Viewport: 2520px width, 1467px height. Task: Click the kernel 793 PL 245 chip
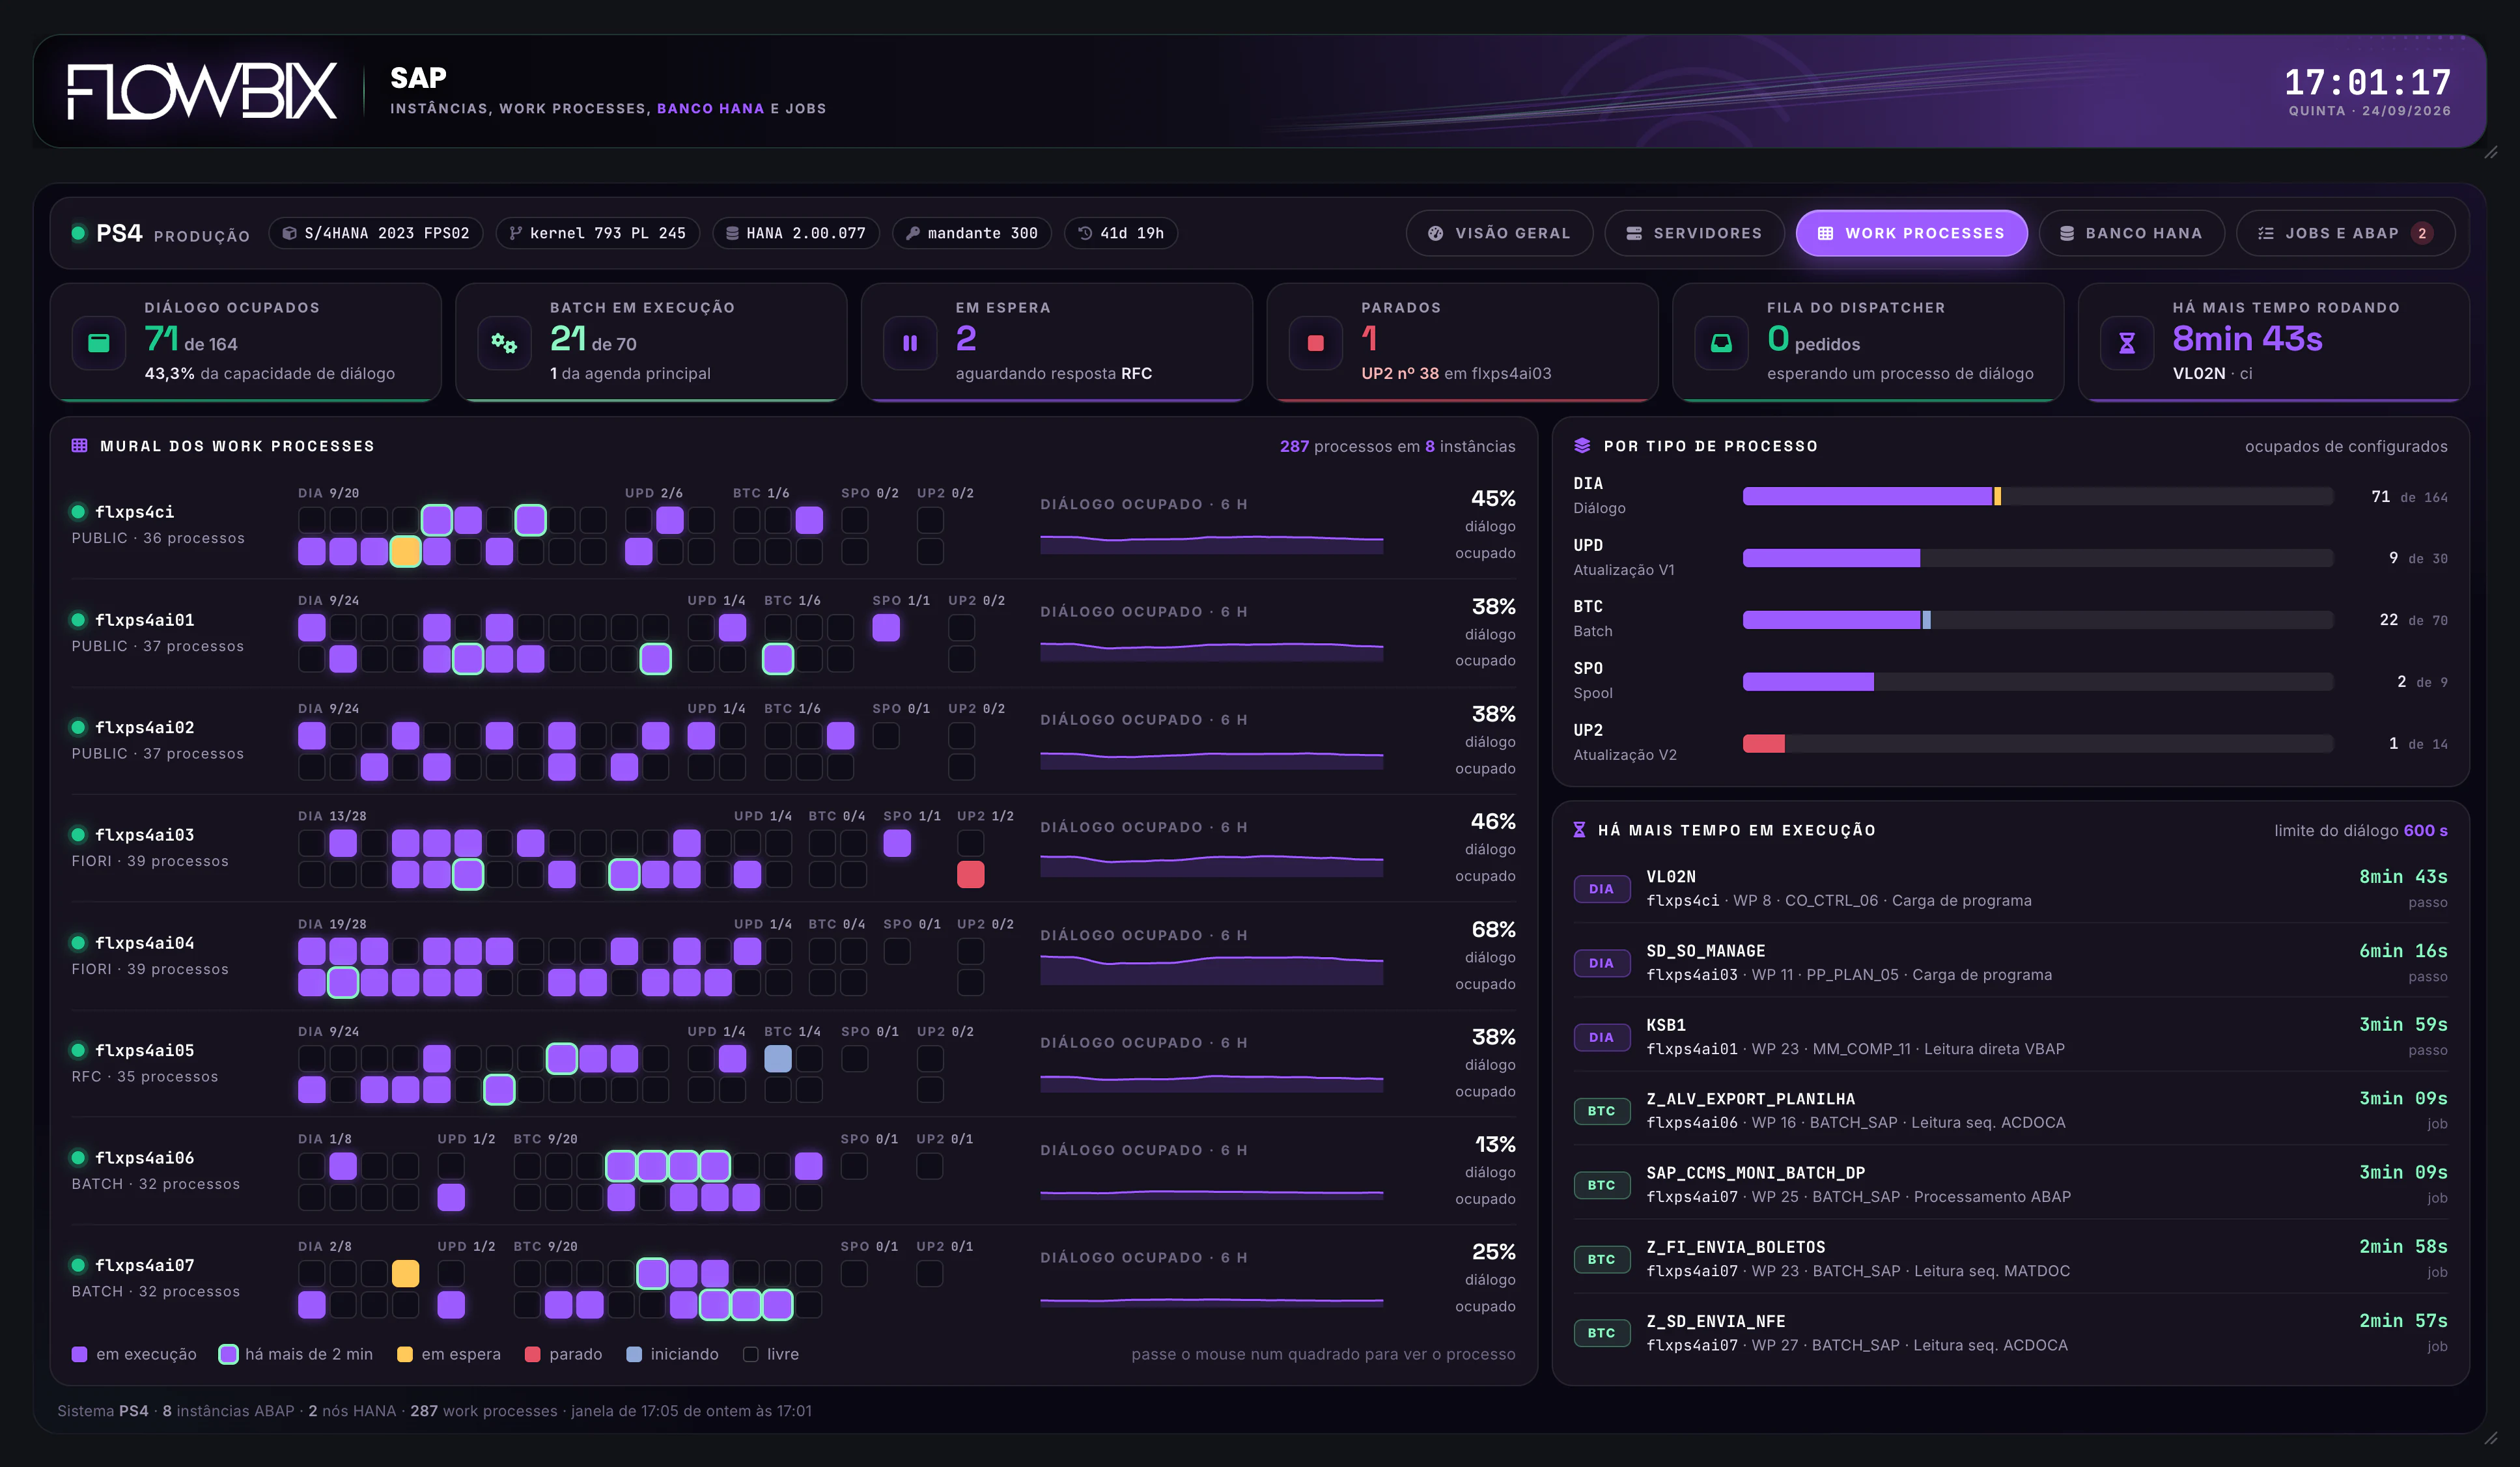tap(598, 233)
